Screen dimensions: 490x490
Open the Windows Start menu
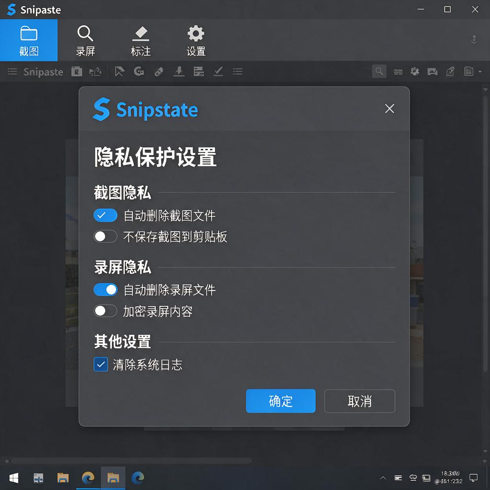14,478
